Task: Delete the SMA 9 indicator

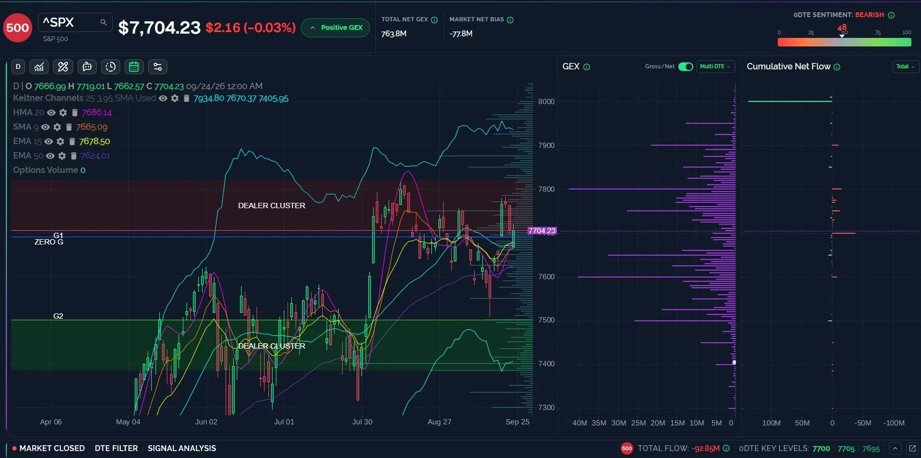Action: (x=69, y=127)
